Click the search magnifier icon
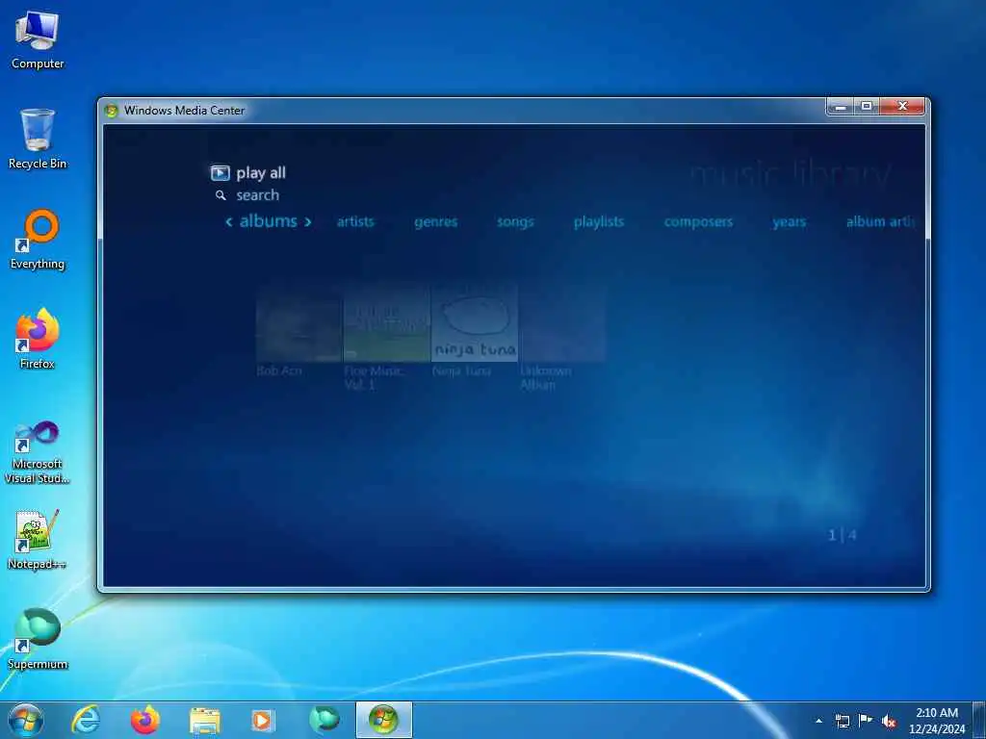986x739 pixels. coord(221,195)
